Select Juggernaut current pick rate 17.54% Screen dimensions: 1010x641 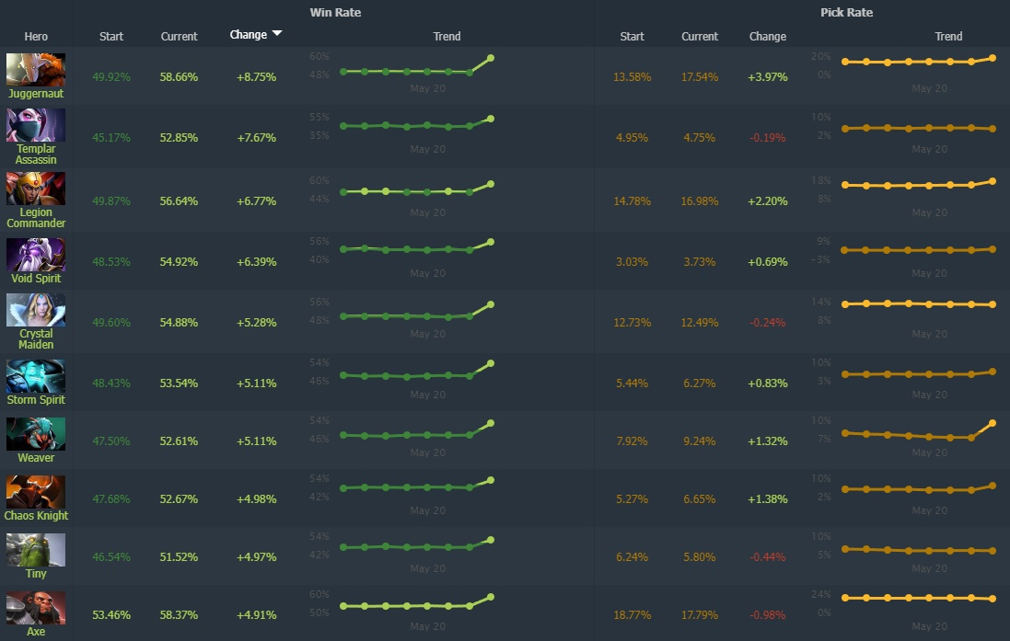coord(700,76)
